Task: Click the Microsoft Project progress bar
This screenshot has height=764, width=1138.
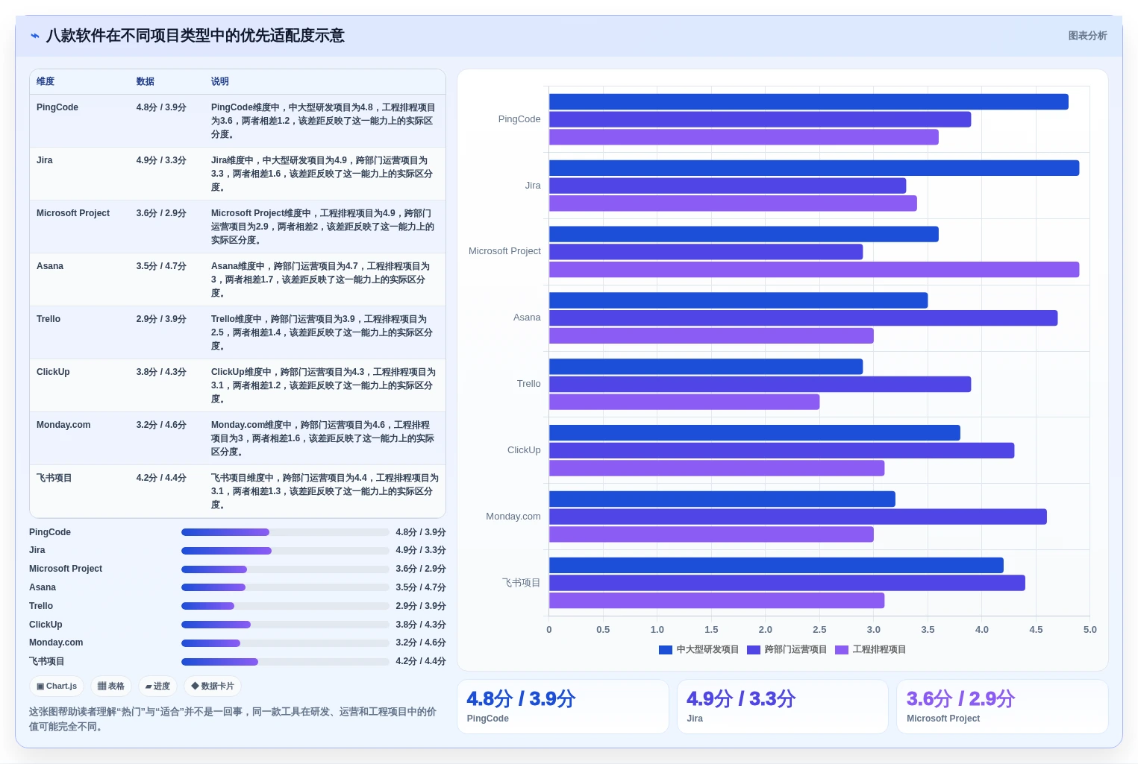Action: (285, 569)
